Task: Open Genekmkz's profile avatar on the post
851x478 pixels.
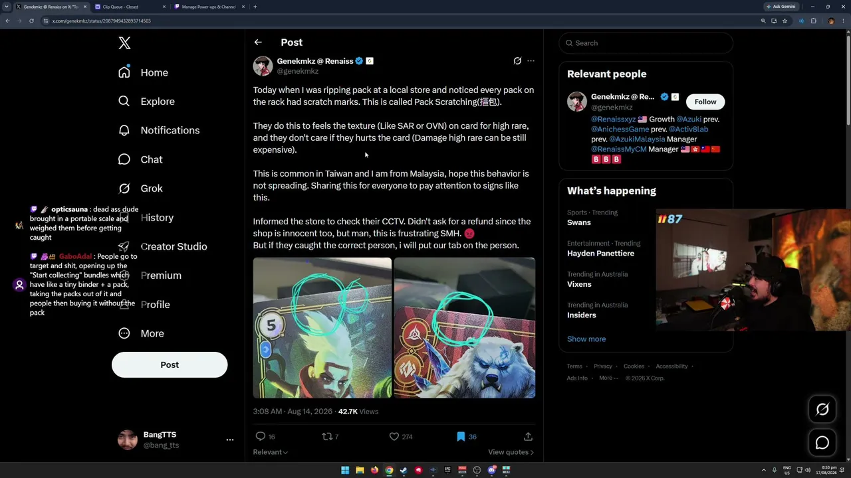Action: pos(263,66)
